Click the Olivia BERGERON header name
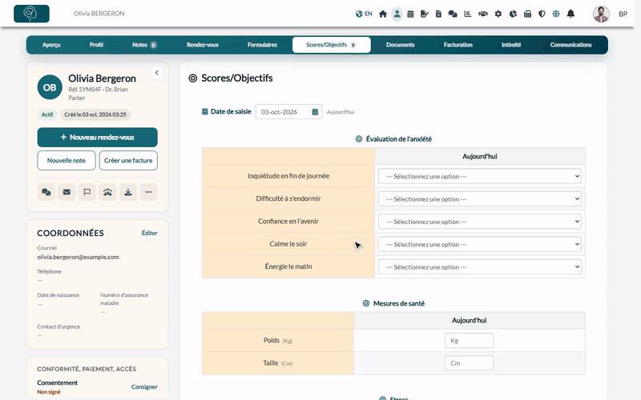The image size is (641, 400). pyautogui.click(x=99, y=14)
